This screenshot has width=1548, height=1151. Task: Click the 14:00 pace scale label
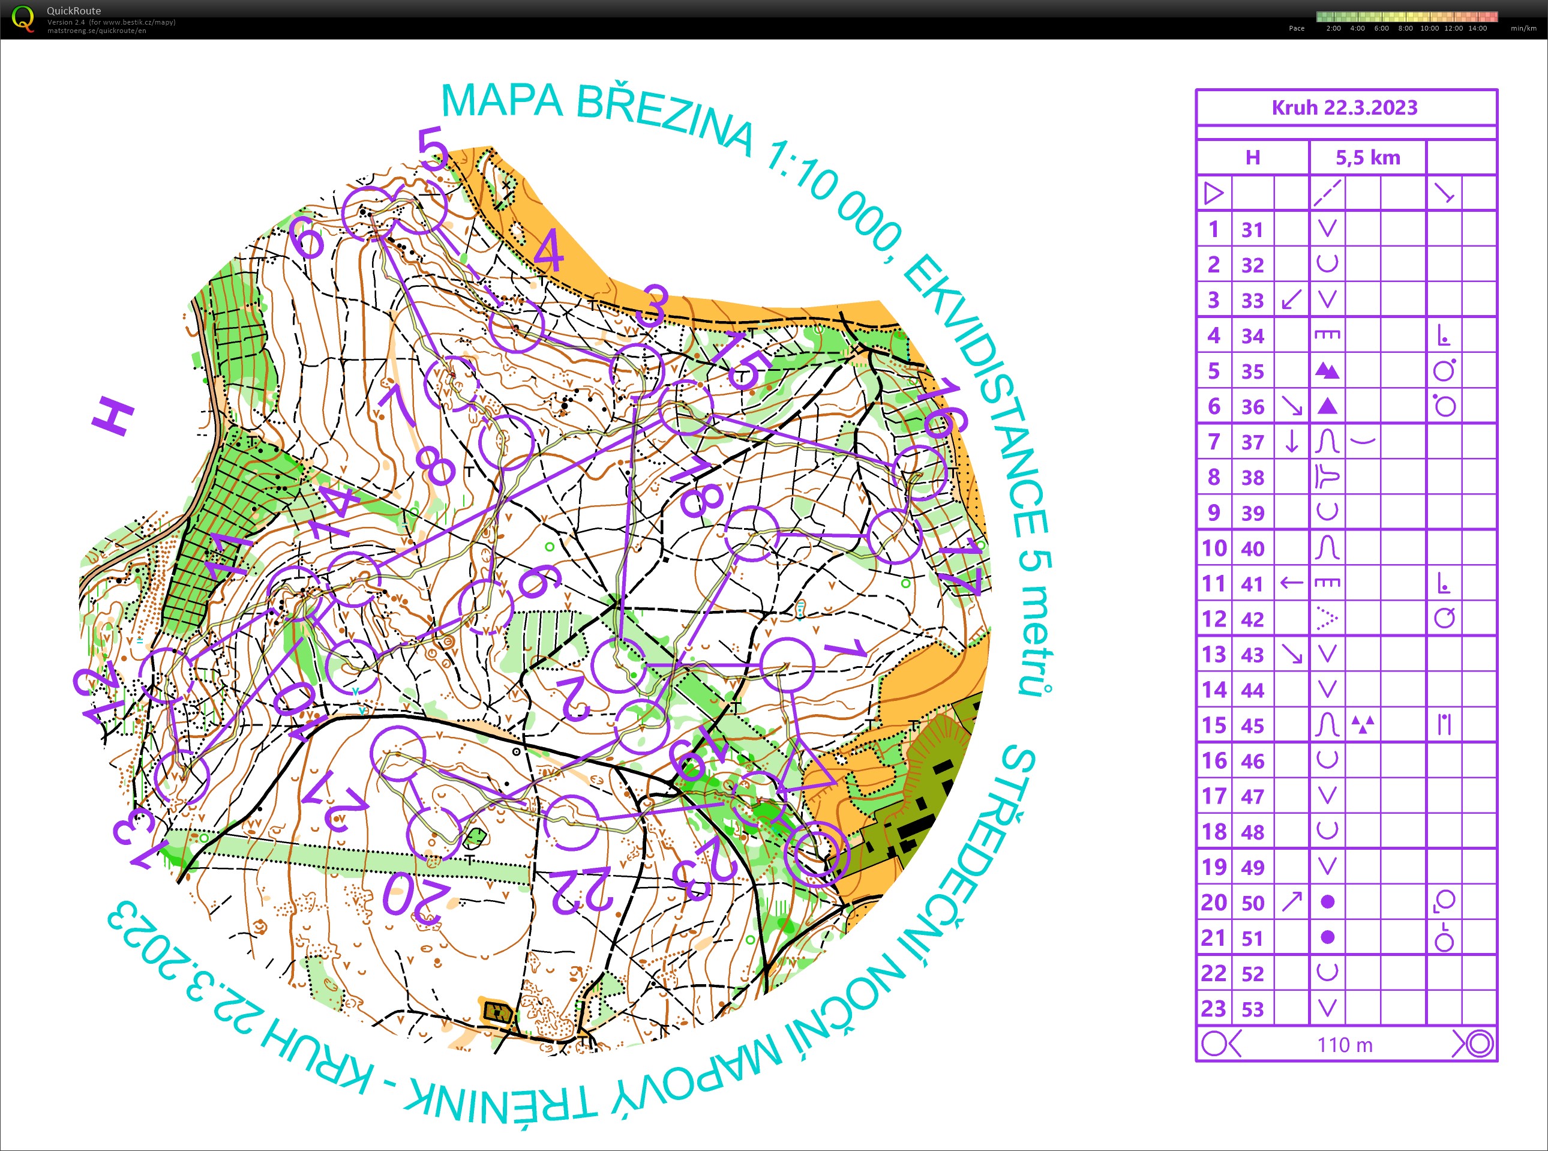(1477, 29)
